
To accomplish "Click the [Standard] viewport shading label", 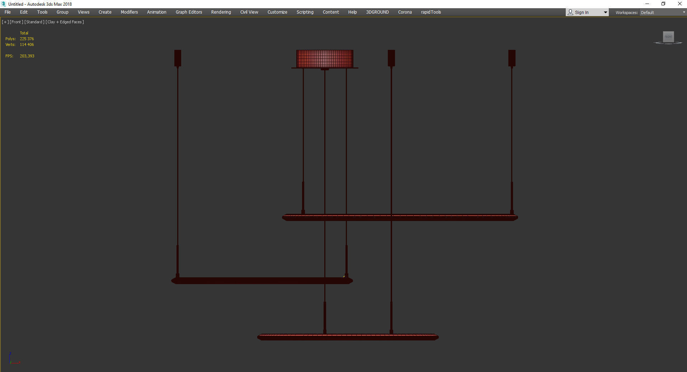I will (x=34, y=22).
